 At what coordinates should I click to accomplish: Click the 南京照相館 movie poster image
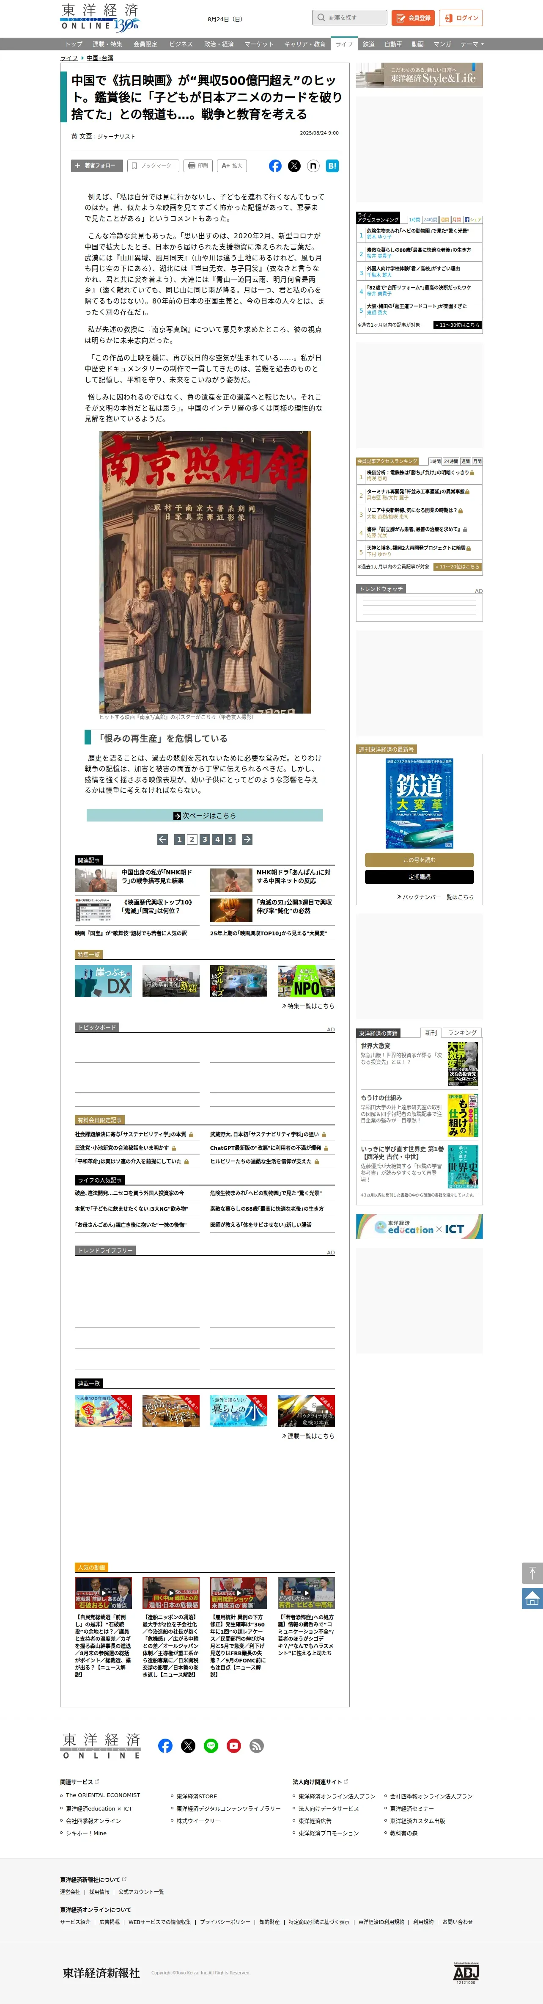click(205, 572)
